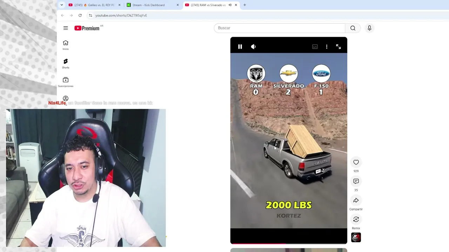Go back to the previous page
This screenshot has width=449, height=252.
[x=62, y=15]
